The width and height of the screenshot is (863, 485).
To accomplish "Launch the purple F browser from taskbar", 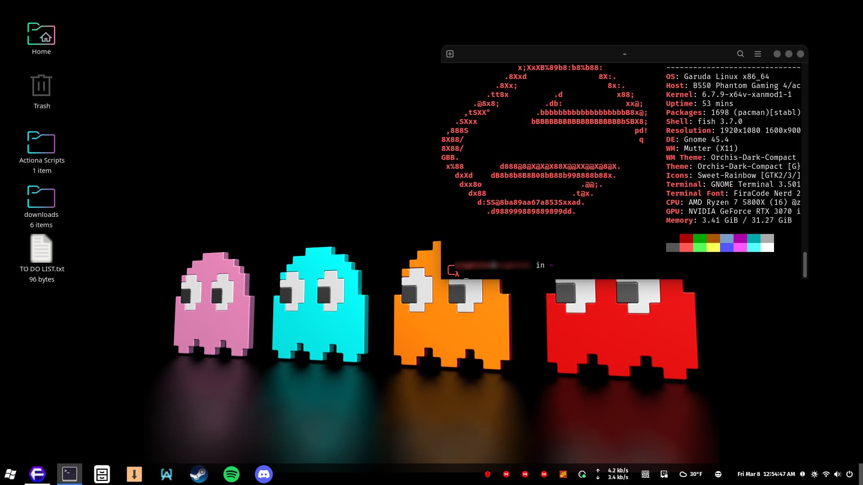I will tap(37, 474).
